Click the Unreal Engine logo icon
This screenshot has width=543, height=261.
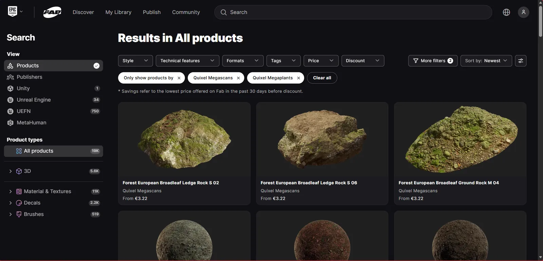pyautogui.click(x=11, y=100)
